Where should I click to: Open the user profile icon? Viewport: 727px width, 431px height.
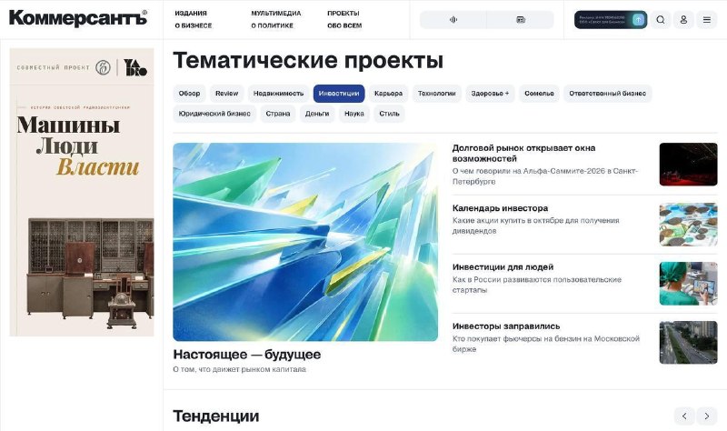tap(683, 19)
